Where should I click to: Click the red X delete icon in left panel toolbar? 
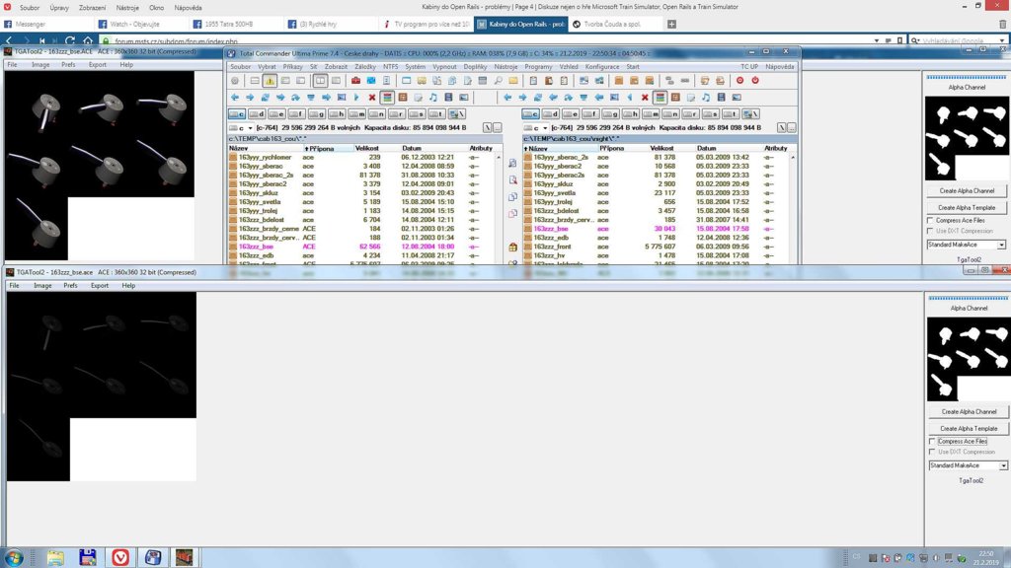pyautogui.click(x=371, y=97)
